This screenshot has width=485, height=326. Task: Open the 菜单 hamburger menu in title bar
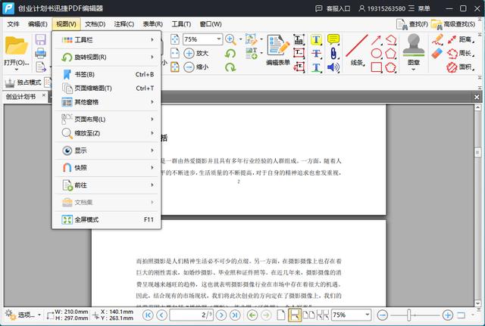tap(419, 8)
